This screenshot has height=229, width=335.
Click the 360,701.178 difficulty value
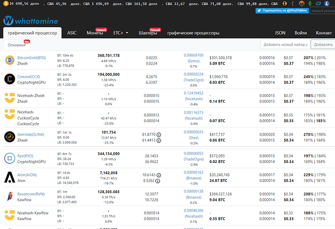[x=109, y=55]
